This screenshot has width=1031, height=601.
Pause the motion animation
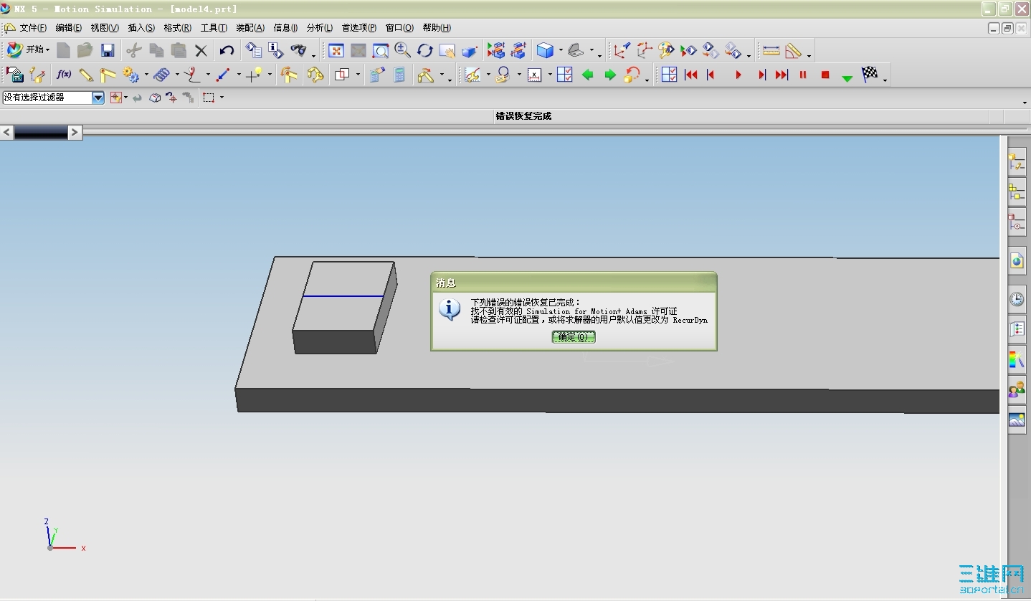pyautogui.click(x=803, y=75)
